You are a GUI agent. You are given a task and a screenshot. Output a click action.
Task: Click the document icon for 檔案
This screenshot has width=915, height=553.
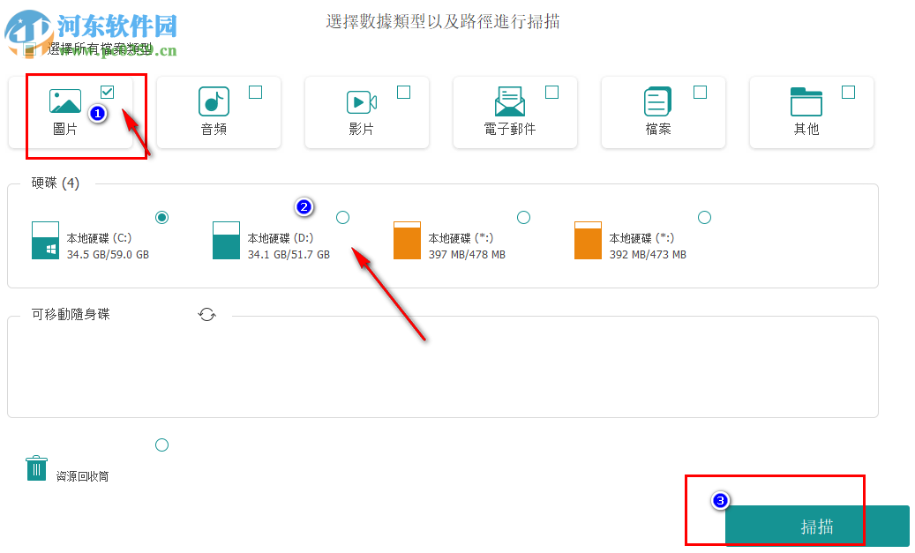[x=659, y=101]
